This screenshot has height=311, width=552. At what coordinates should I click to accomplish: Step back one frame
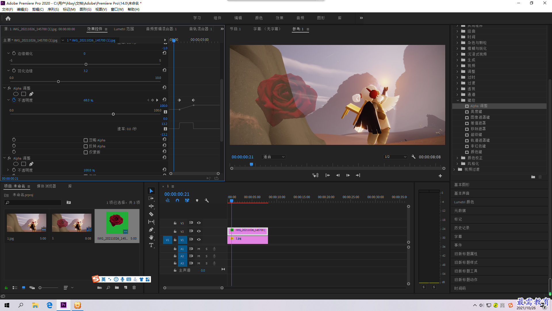point(338,175)
